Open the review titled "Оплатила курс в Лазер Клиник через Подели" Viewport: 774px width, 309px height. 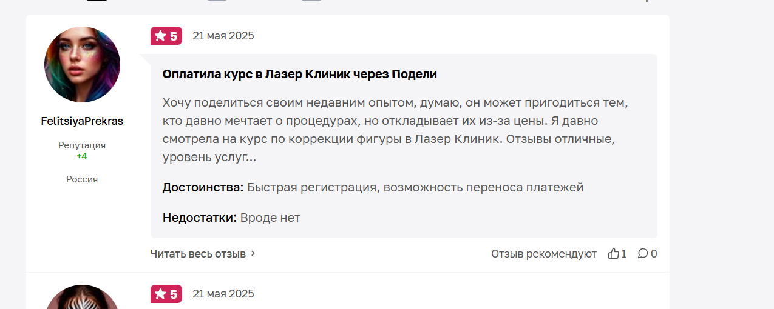pyautogui.click(x=300, y=75)
